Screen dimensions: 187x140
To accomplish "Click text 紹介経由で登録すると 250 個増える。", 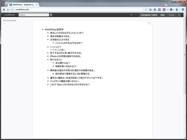I will coord(73,74).
